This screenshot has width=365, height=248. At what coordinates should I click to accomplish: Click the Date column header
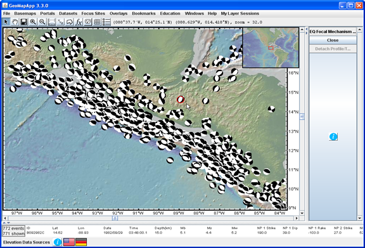coord(107,228)
